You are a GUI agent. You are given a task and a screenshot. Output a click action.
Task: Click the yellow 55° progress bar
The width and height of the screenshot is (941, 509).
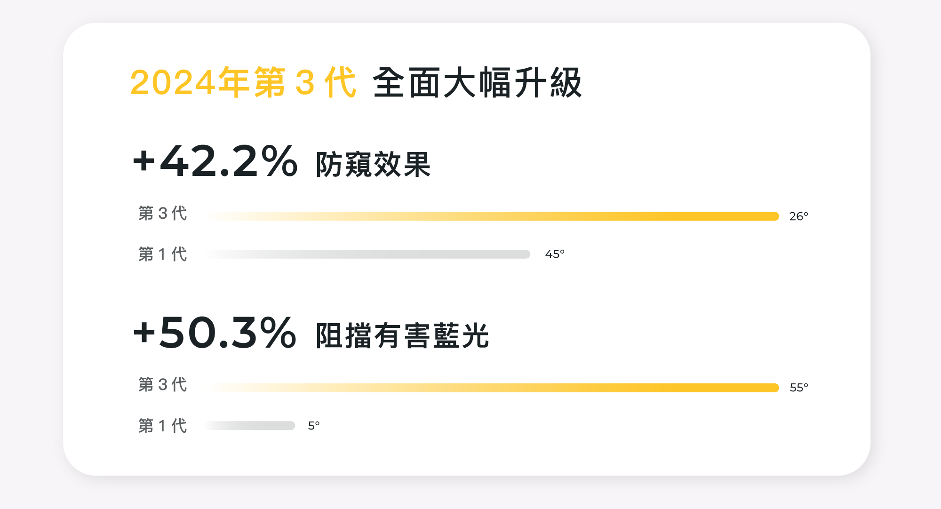(492, 388)
